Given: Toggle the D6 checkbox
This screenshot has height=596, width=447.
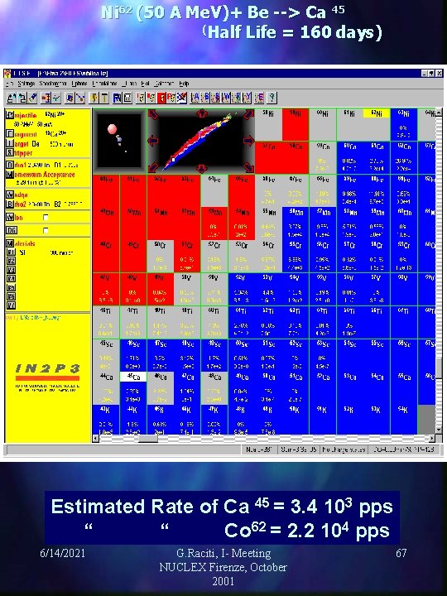Looking at the screenshot, I should click(46, 230).
